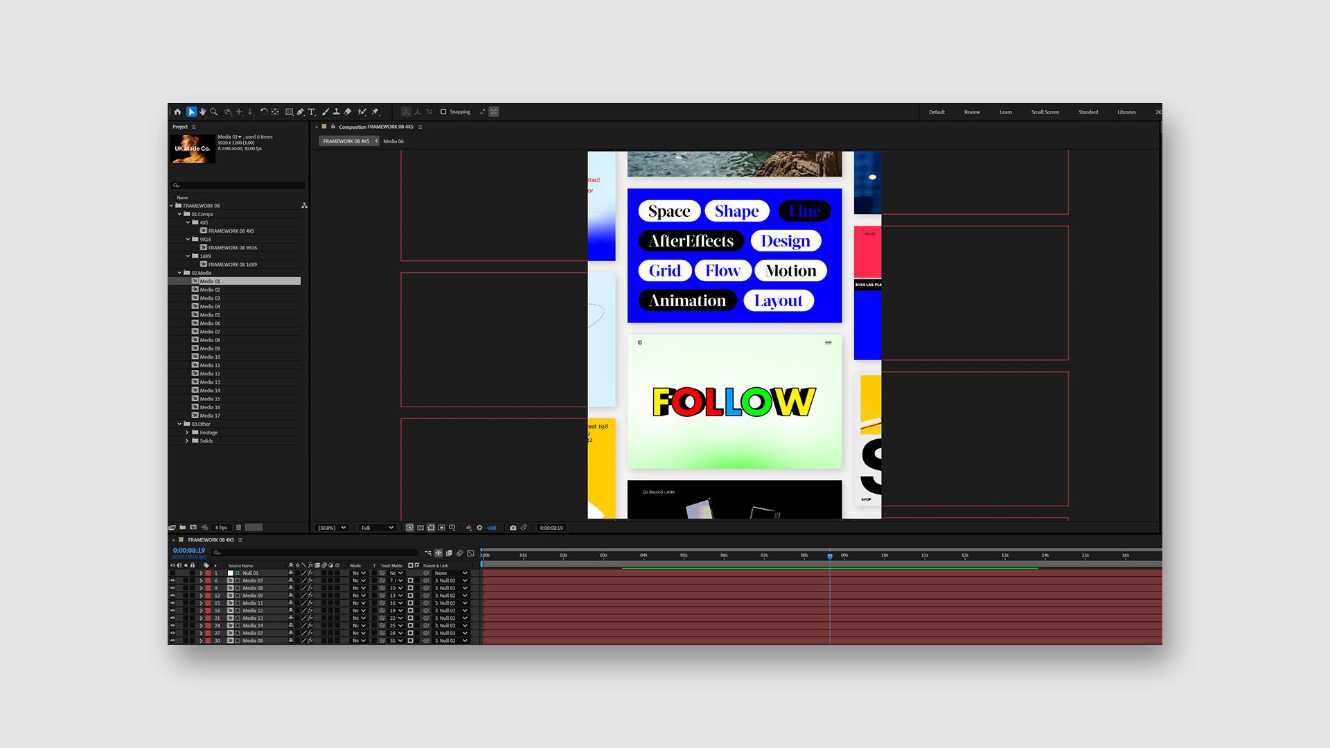1330x748 pixels.
Task: Click the Media 06 breadcrumb link
Action: tap(393, 141)
